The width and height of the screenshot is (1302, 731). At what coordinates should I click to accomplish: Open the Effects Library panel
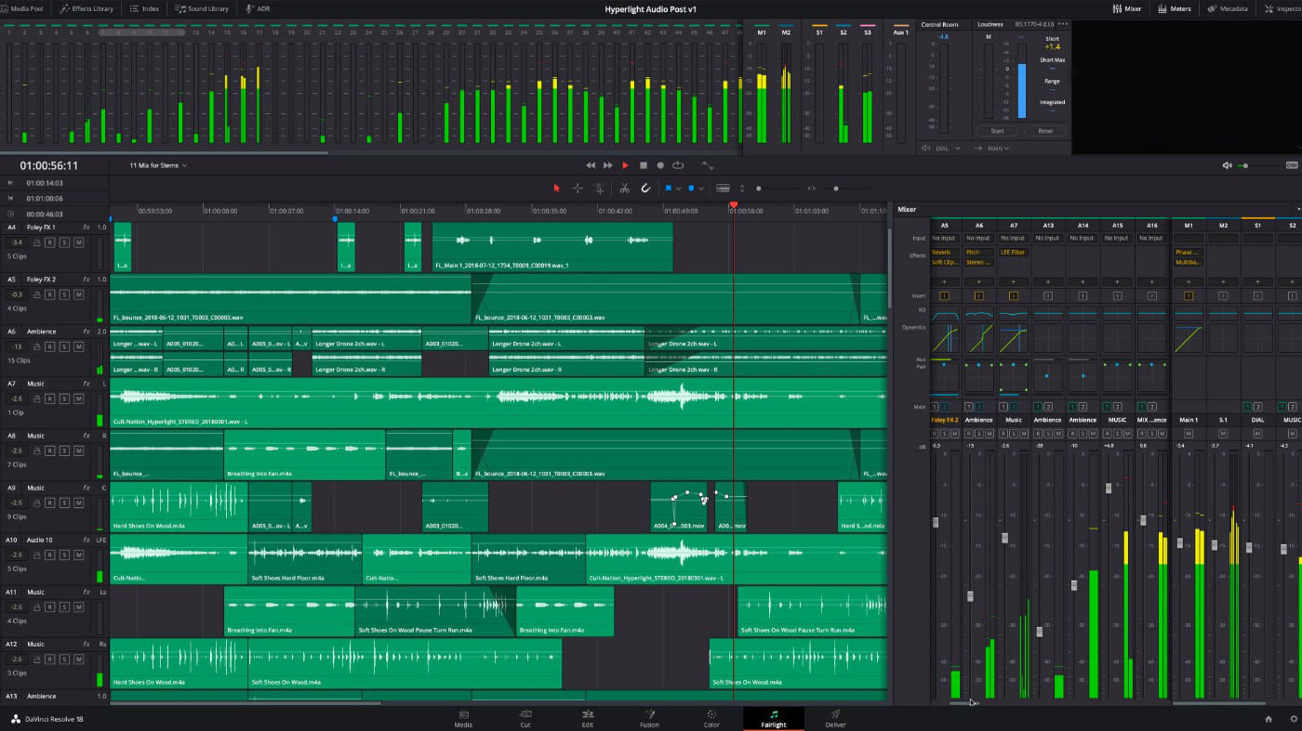click(86, 8)
